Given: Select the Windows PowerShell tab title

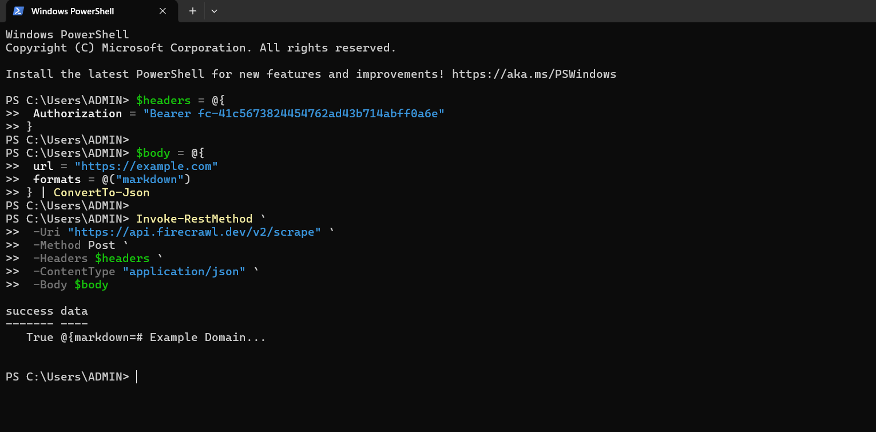Looking at the screenshot, I should click(73, 11).
